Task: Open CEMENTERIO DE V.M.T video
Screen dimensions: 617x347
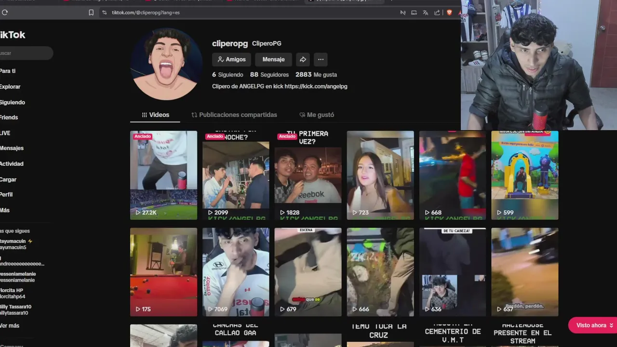Action: coord(453,336)
